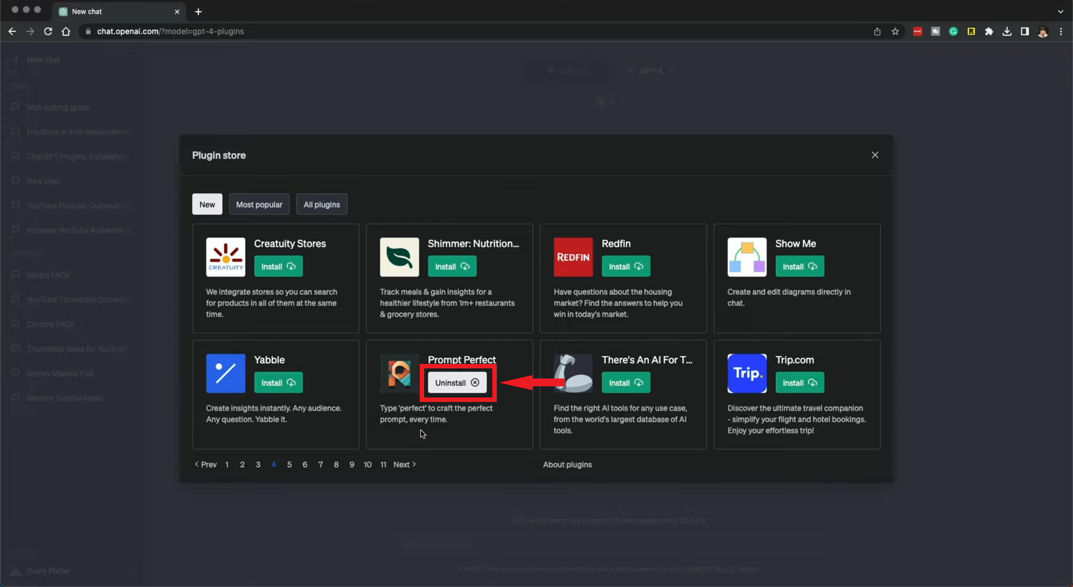Click the browser reload icon
1073x587 pixels.
click(48, 31)
